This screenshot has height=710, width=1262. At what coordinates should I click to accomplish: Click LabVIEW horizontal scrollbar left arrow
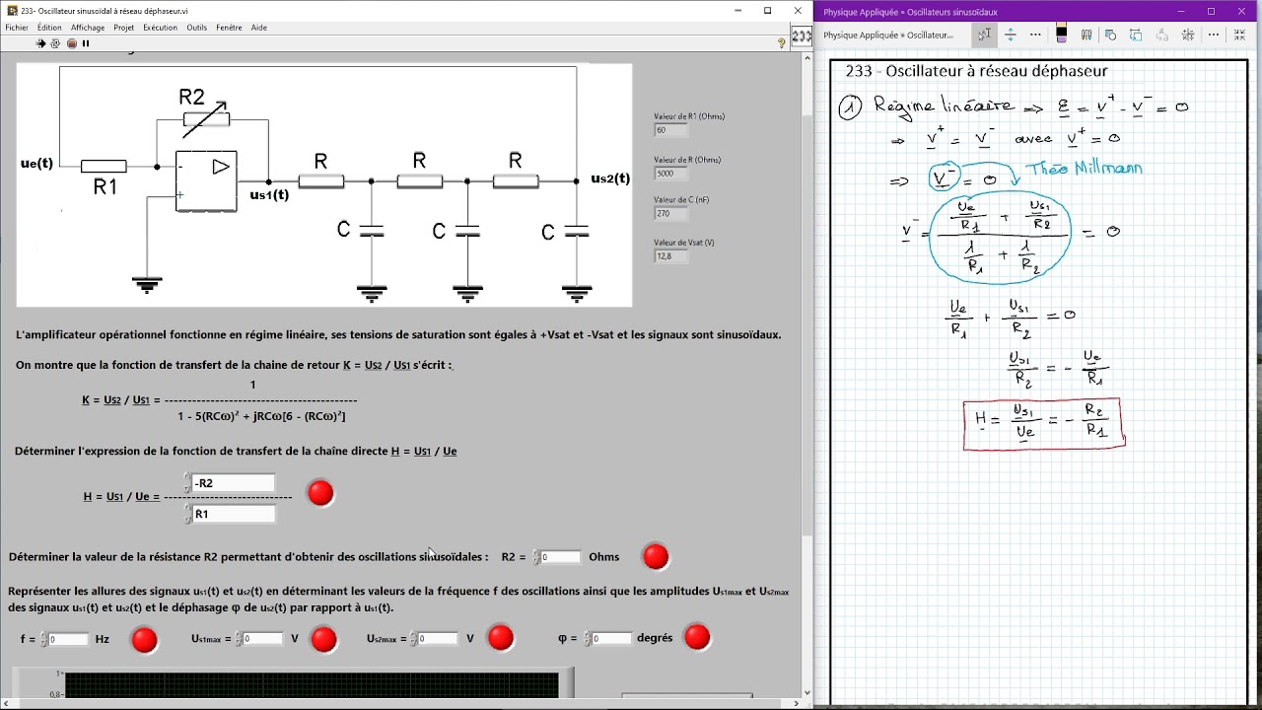click(5, 704)
